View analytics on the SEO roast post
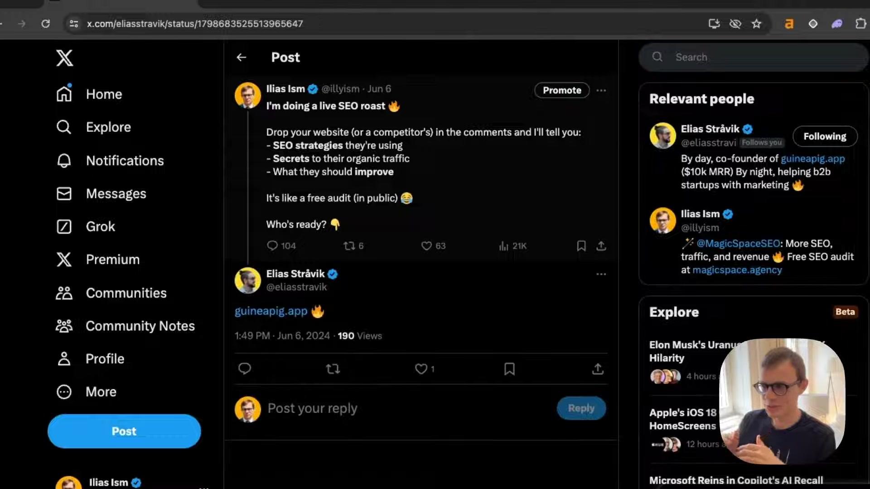This screenshot has height=489, width=870. pos(512,246)
